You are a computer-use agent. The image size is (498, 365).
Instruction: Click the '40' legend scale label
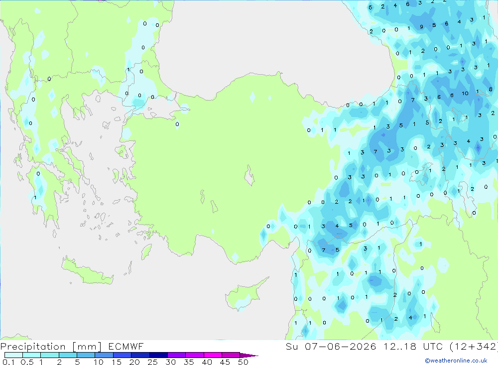click(x=207, y=362)
